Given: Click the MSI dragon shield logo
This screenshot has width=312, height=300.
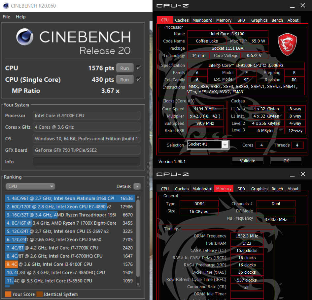Looking at the screenshot, I should tap(287, 44).
